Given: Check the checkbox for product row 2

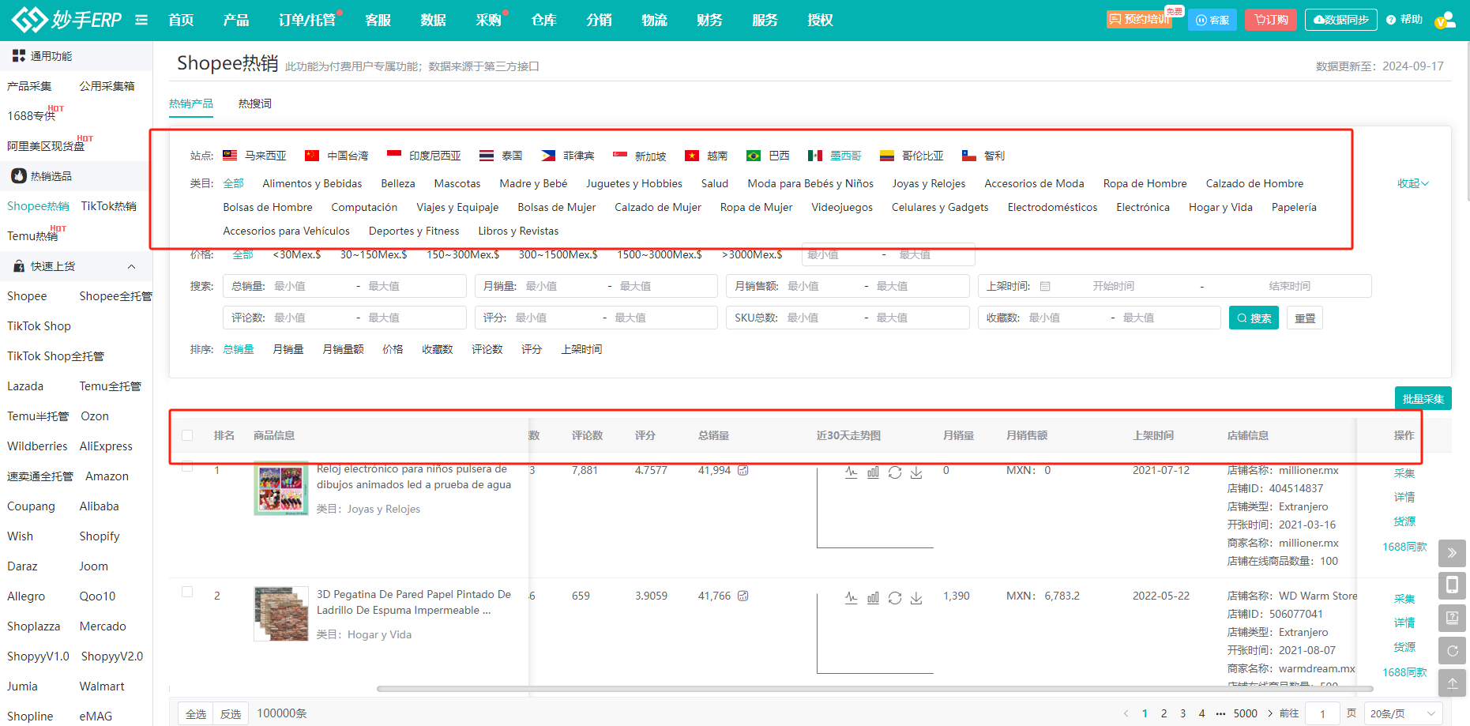Looking at the screenshot, I should [x=187, y=592].
